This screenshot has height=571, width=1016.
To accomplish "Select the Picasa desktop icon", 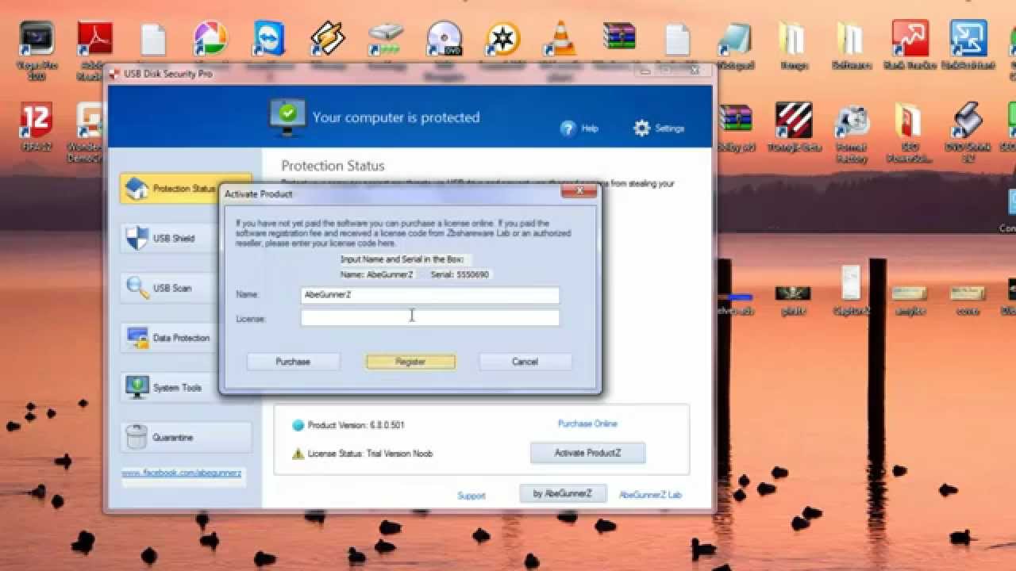I will [x=210, y=40].
